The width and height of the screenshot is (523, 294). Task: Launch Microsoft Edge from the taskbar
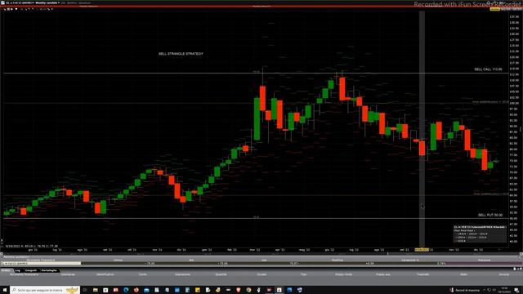coord(126,290)
